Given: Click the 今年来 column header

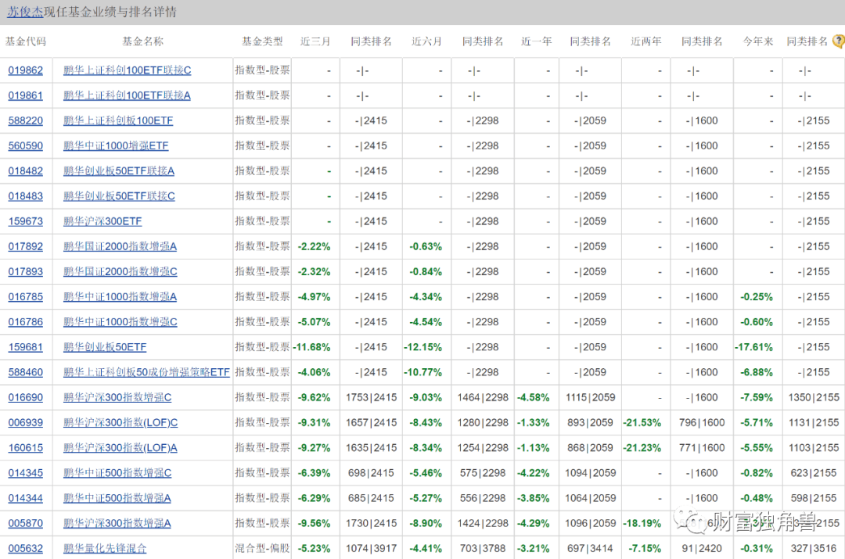Looking at the screenshot, I should click(757, 41).
